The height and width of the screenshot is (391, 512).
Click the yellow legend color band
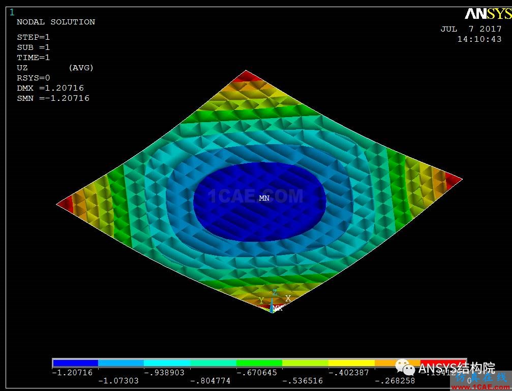351,363
